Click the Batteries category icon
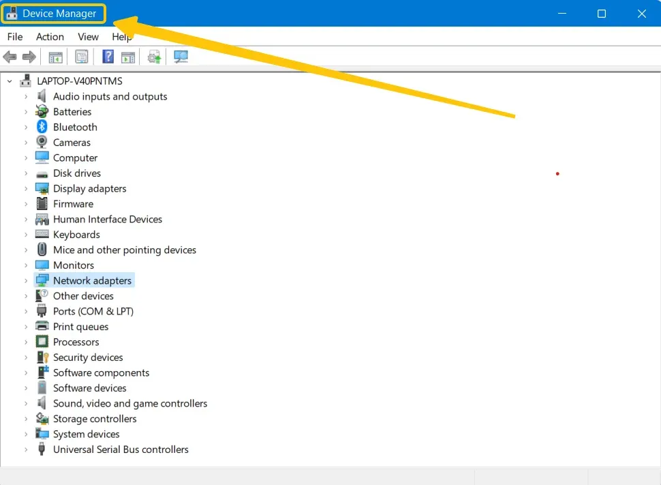Viewport: 661px width, 485px height. [x=42, y=111]
